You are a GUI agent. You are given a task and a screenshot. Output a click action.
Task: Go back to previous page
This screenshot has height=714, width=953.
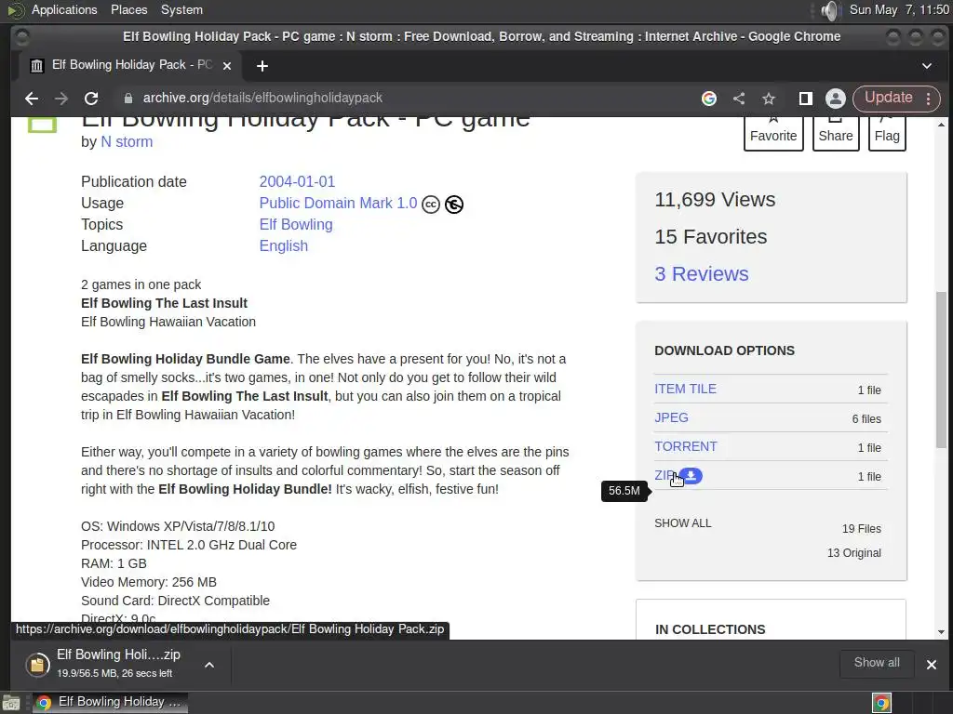[x=32, y=99]
